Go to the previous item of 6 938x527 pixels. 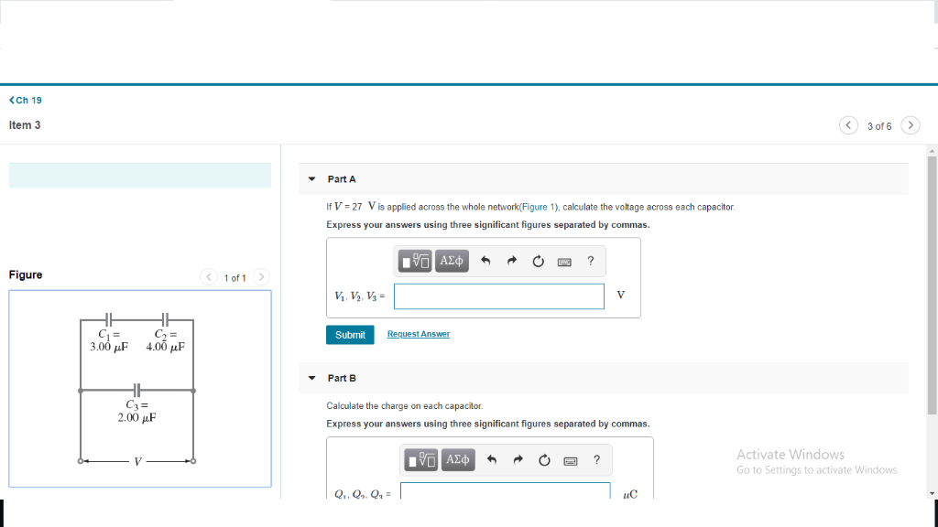[848, 124]
